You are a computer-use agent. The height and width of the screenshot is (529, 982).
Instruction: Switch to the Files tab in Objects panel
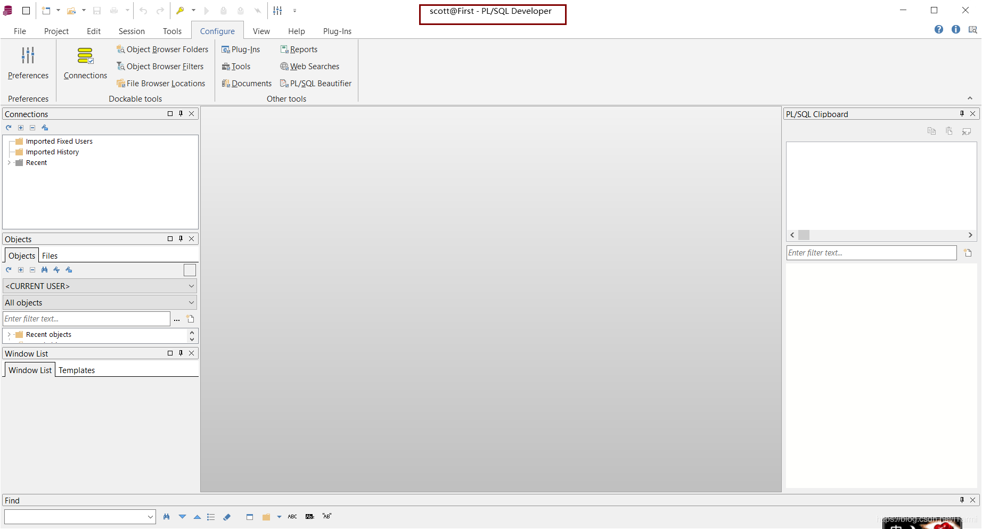pyautogui.click(x=50, y=256)
